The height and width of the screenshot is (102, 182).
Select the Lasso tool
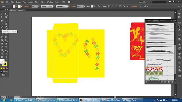click(x=6, y=17)
